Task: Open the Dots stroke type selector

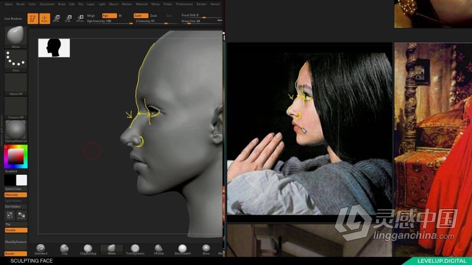Action: pos(16,61)
